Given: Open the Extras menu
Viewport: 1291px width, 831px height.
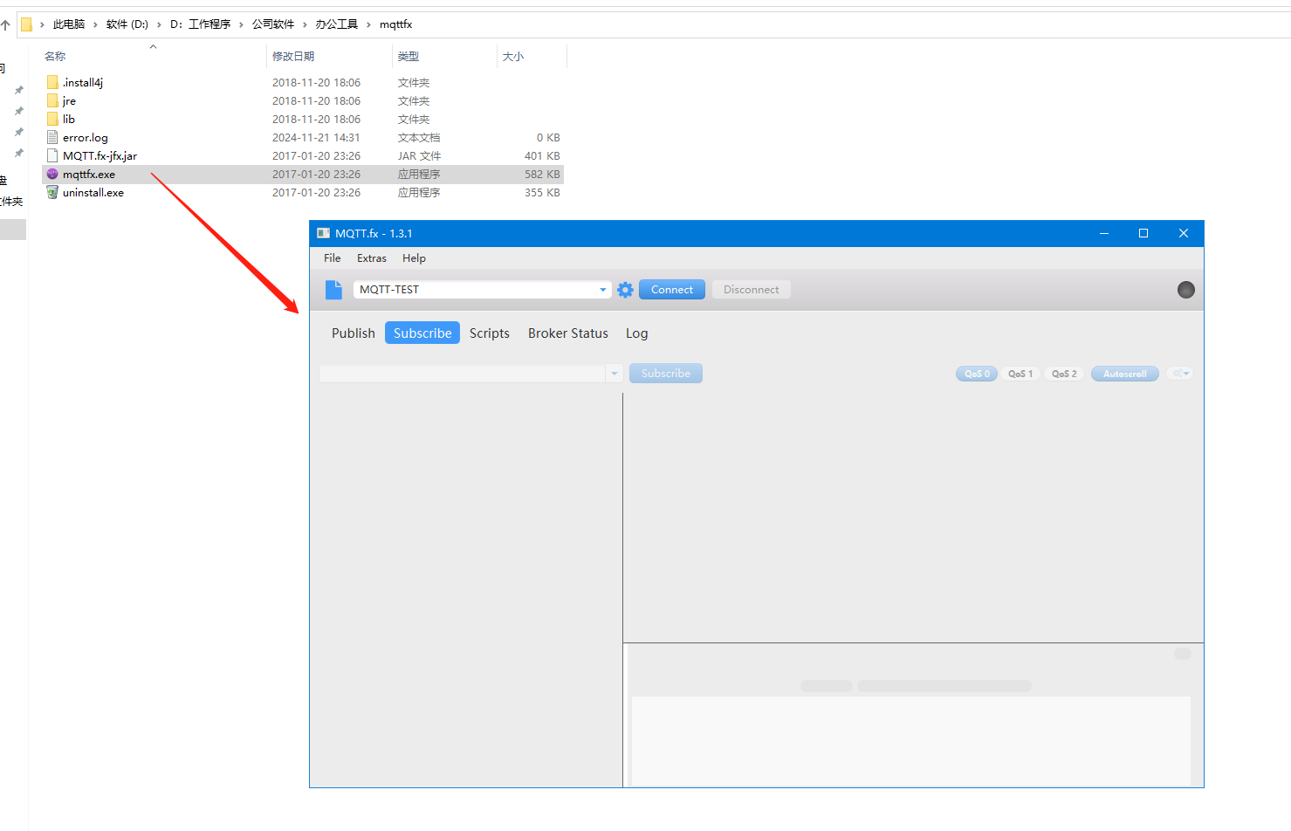Looking at the screenshot, I should (371, 258).
